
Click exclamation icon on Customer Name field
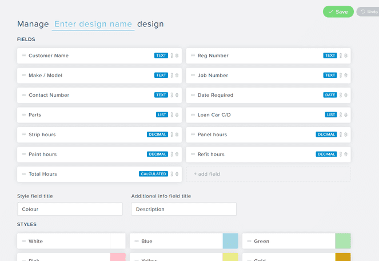pyautogui.click(x=171, y=56)
